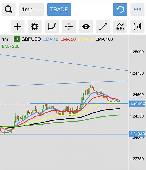Screen dimensions: 146x170
Task: Click the EMA 50 legend label
Action: coord(85,39)
